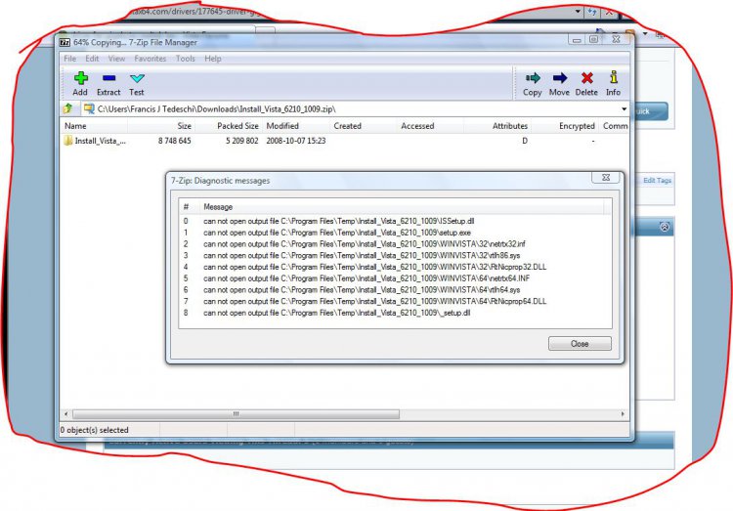The height and width of the screenshot is (511, 733).
Task: Select message 1 about setup.exe
Action: point(395,233)
